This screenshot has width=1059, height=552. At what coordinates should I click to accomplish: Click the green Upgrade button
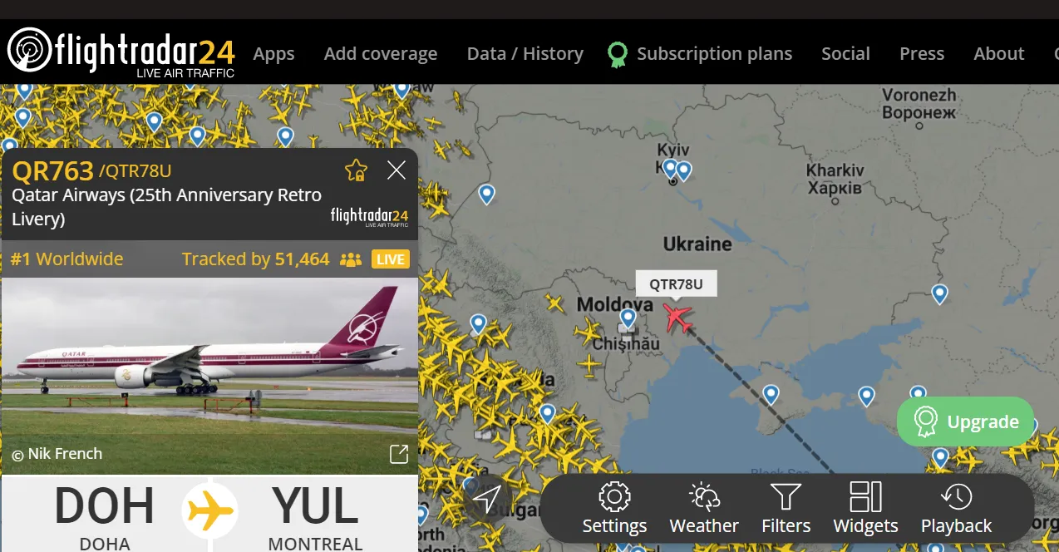[966, 421]
